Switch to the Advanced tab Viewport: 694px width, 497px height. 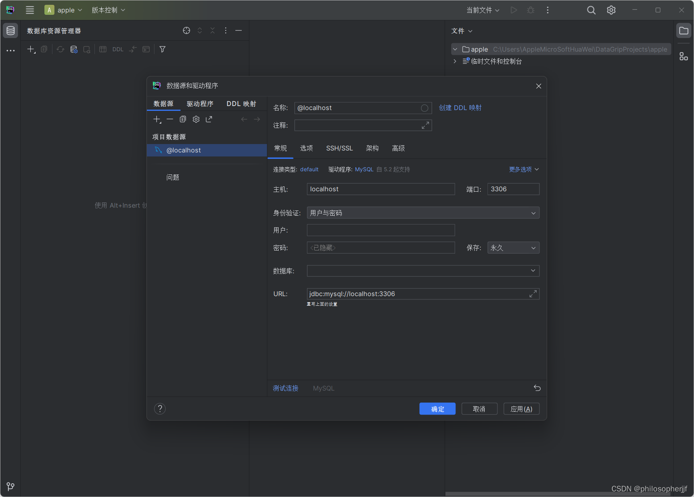coord(398,148)
